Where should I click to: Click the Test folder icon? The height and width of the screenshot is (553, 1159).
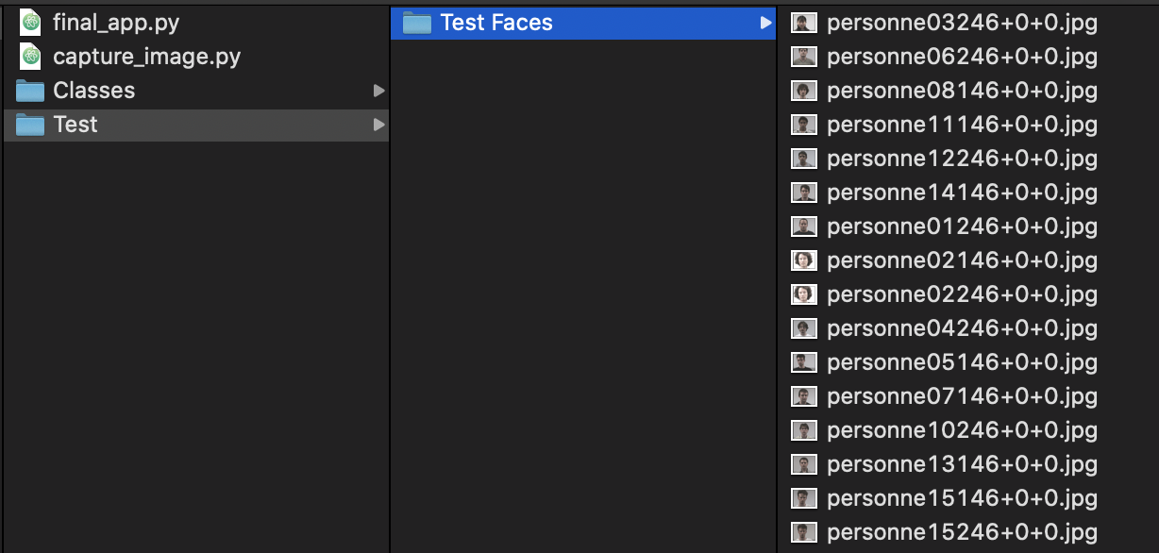coord(30,125)
